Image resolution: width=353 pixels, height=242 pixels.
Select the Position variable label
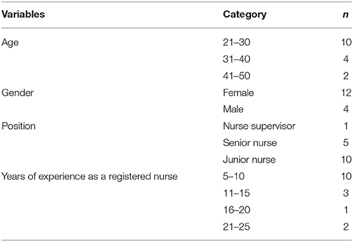(x=18, y=126)
